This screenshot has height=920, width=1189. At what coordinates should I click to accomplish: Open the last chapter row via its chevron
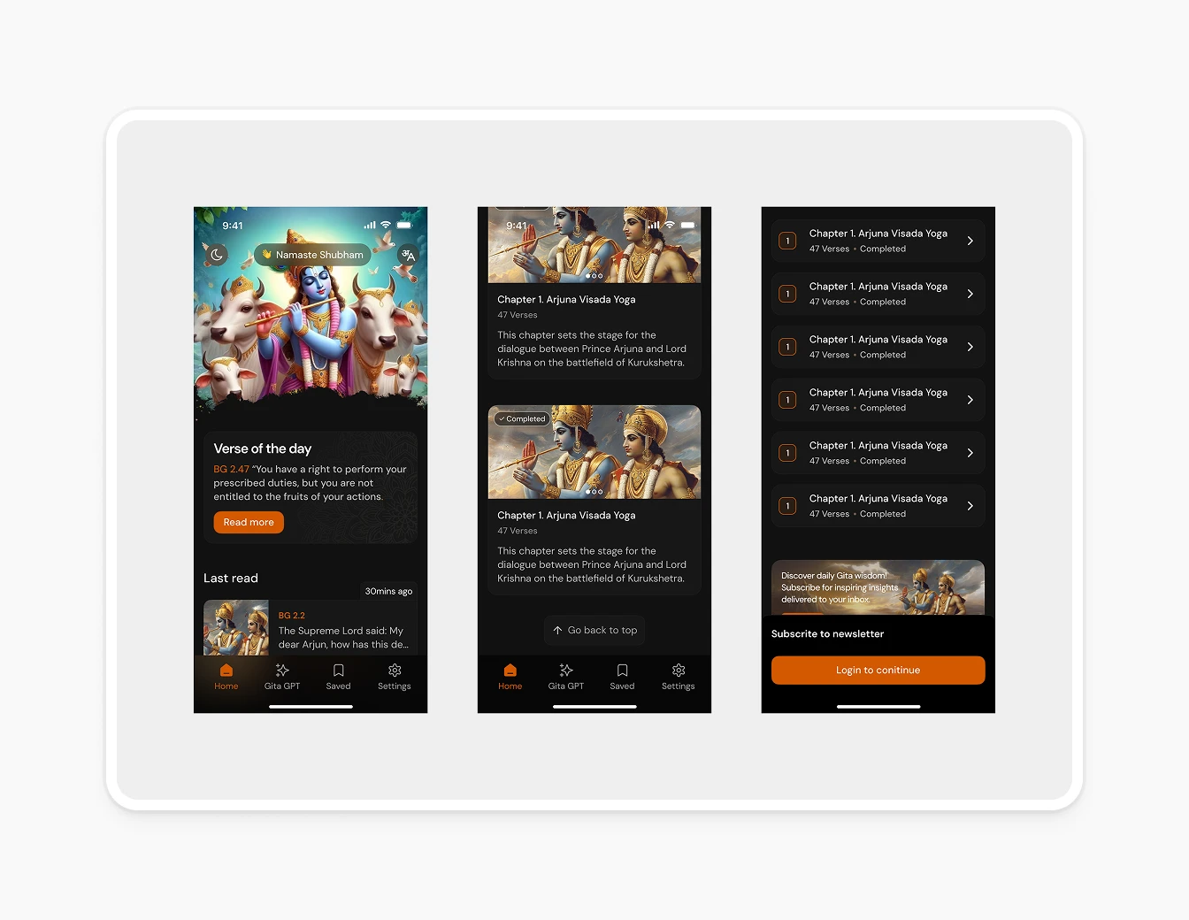tap(971, 506)
